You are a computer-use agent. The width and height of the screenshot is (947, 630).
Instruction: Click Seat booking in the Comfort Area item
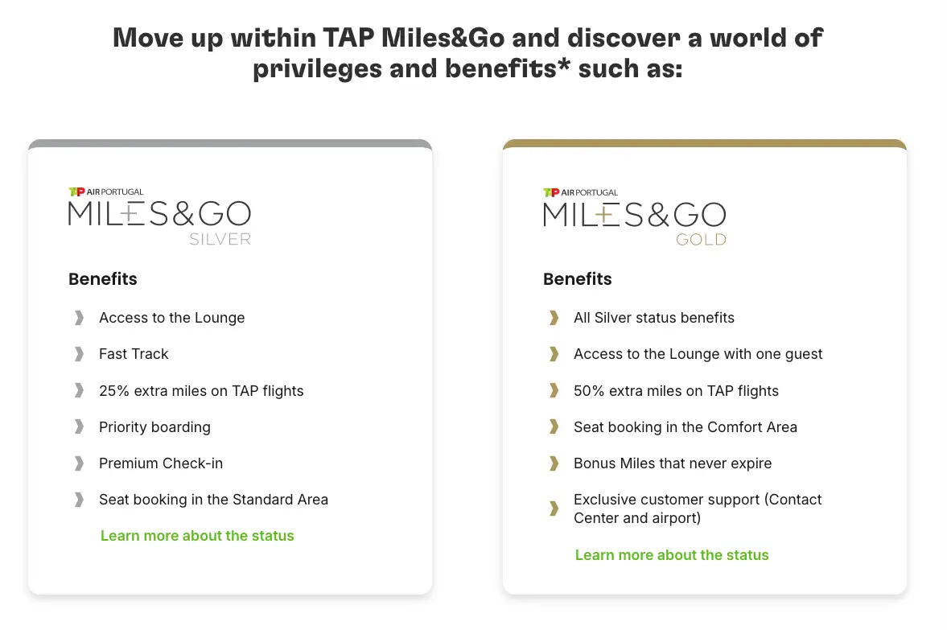pyautogui.click(x=685, y=427)
